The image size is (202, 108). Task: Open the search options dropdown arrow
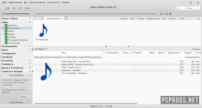(178, 8)
